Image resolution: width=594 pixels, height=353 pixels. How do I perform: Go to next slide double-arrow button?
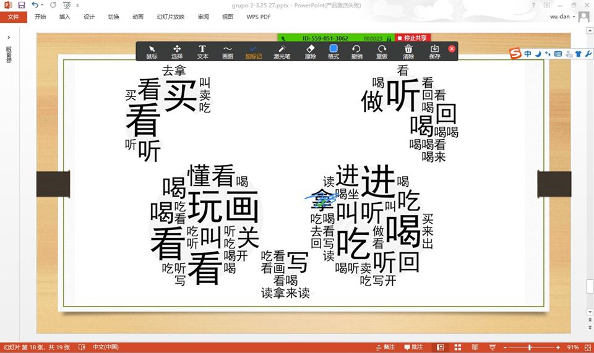590,328
